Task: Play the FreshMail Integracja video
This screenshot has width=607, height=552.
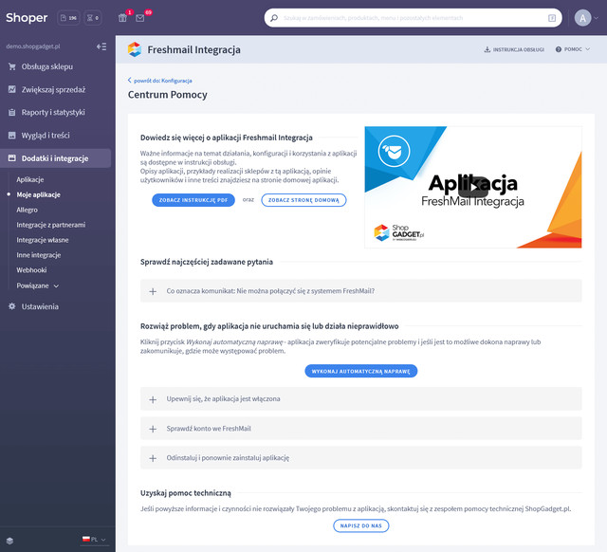Action: (x=473, y=187)
